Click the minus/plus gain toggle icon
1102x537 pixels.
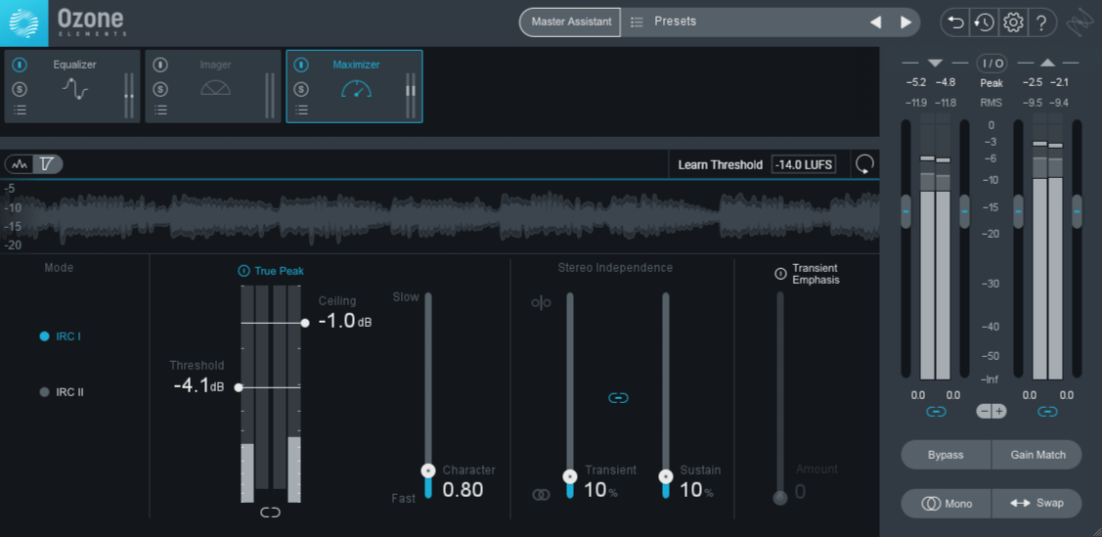tap(992, 411)
